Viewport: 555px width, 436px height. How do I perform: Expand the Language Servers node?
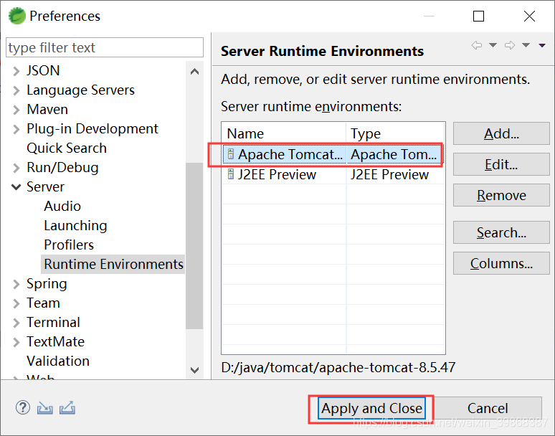(x=16, y=90)
